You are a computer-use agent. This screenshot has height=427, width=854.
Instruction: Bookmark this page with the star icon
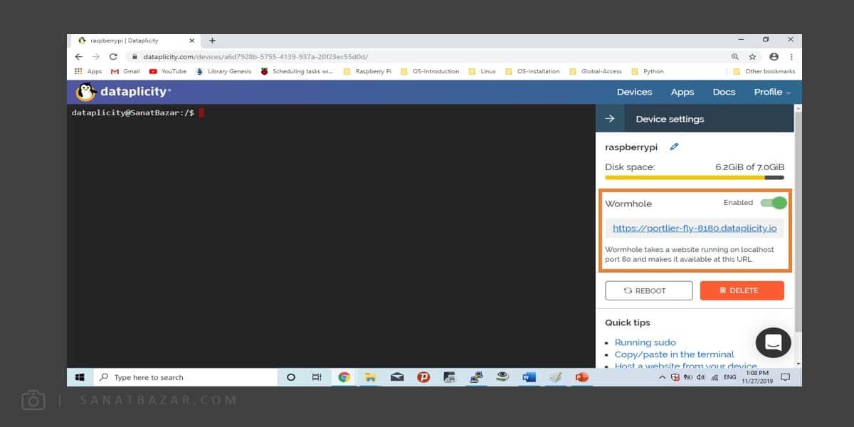pyautogui.click(x=752, y=57)
